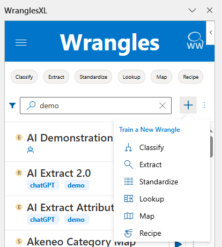Open the AI Extract 2.0 wrangle
This screenshot has height=247, width=222.
tap(59, 173)
